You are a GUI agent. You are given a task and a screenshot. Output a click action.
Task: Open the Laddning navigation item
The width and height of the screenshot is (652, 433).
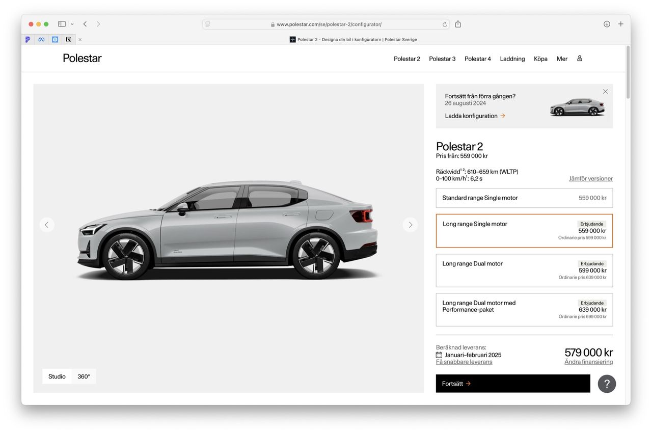coord(512,58)
